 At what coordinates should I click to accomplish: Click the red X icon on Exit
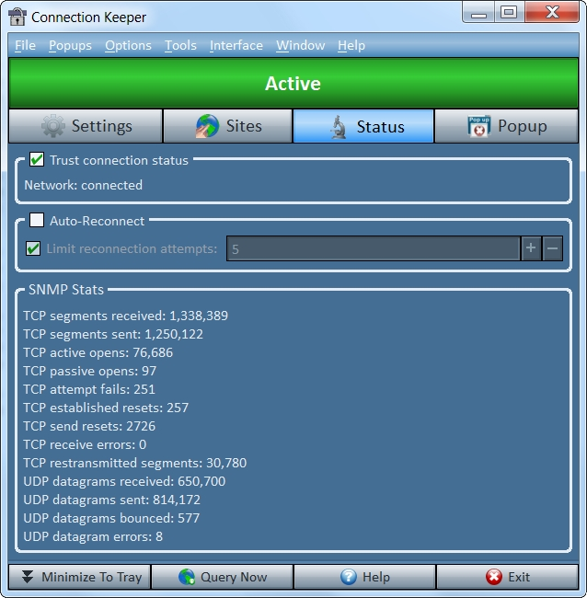pyautogui.click(x=494, y=577)
